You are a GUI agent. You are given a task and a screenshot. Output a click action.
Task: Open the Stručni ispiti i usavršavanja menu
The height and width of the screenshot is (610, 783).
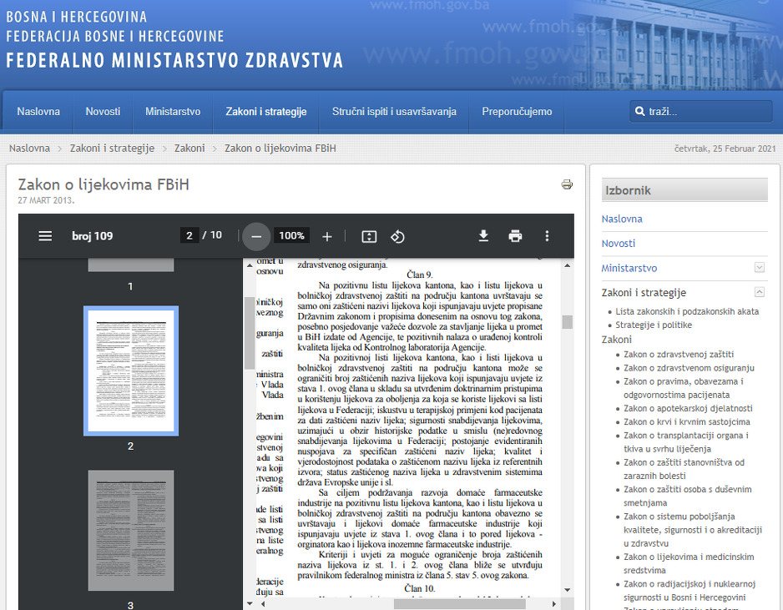394,112
